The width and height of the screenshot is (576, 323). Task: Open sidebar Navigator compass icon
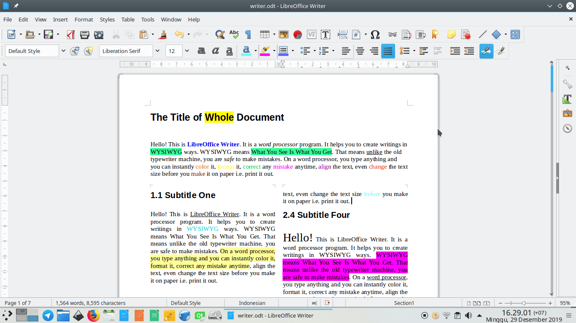(567, 129)
